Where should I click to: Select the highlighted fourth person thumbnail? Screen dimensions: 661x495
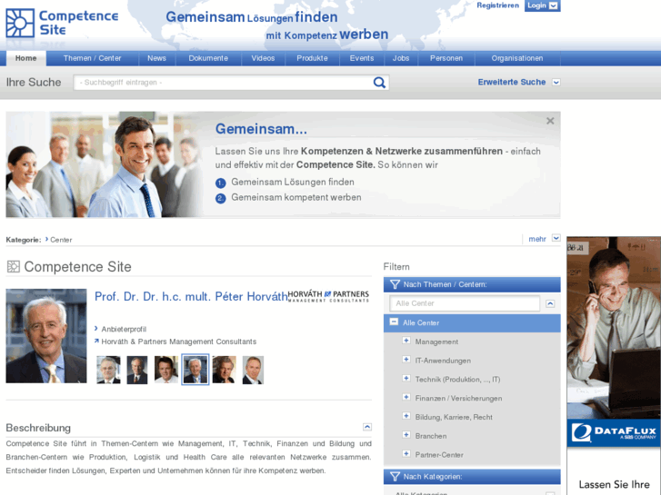coord(195,370)
